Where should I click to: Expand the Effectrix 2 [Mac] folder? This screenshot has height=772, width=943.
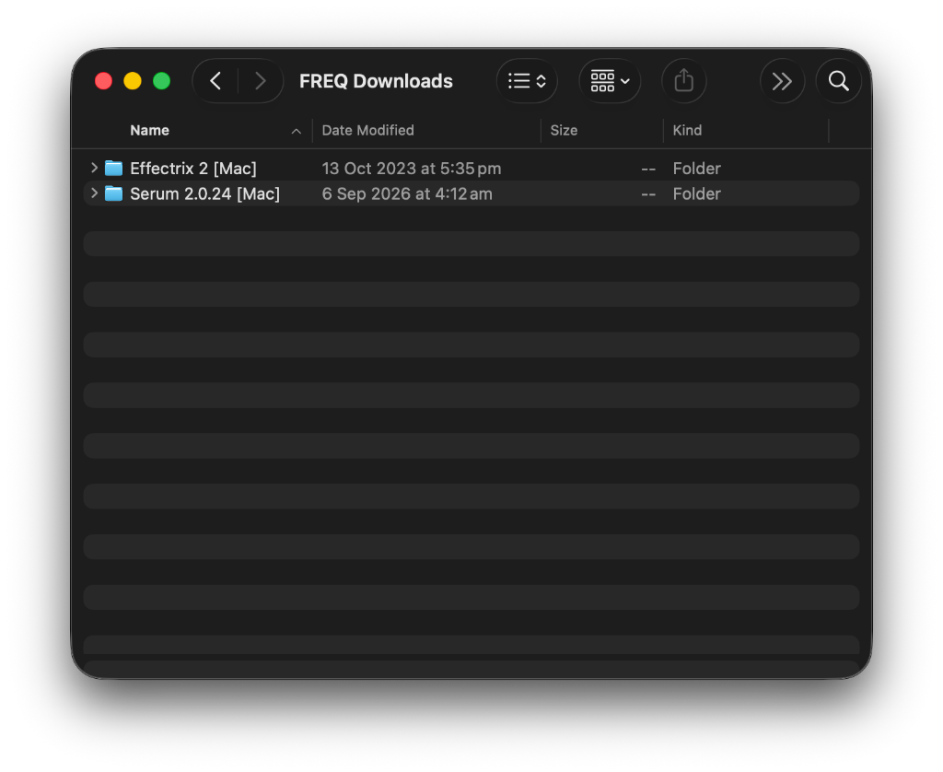coord(94,168)
